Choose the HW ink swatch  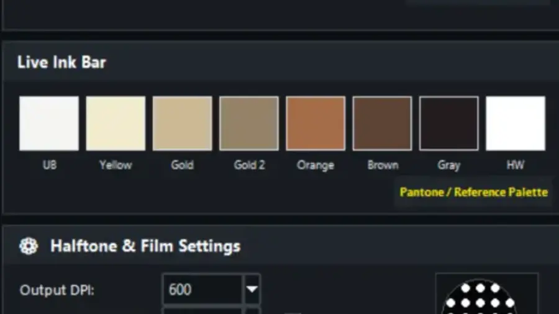point(516,123)
